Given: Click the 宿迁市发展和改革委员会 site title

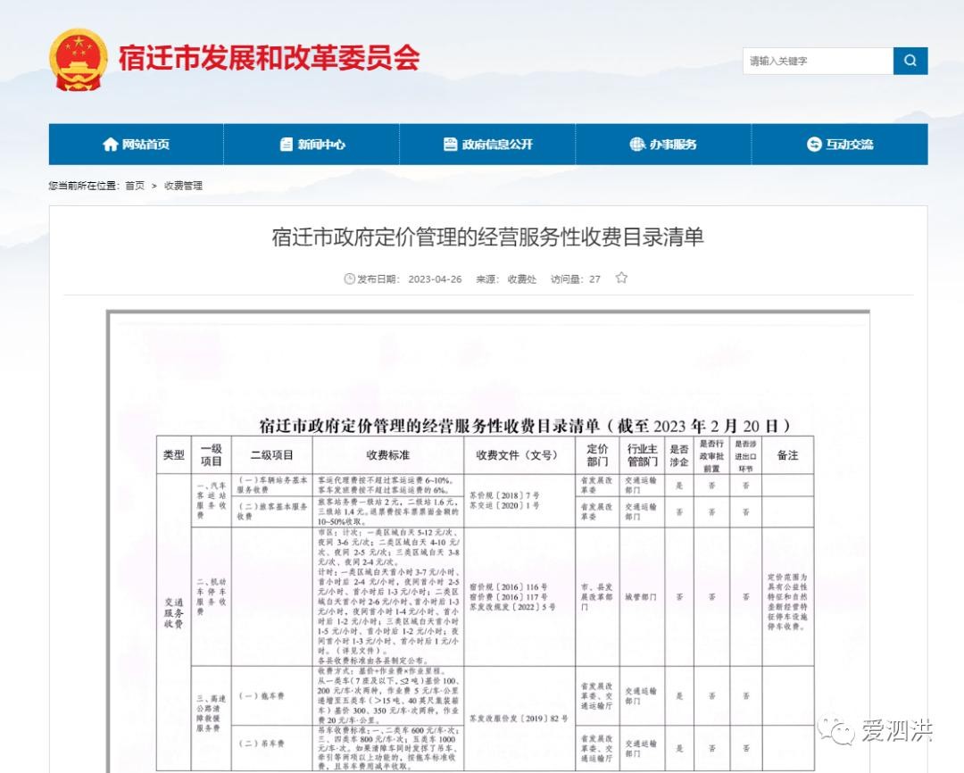Looking at the screenshot, I should tap(269, 58).
